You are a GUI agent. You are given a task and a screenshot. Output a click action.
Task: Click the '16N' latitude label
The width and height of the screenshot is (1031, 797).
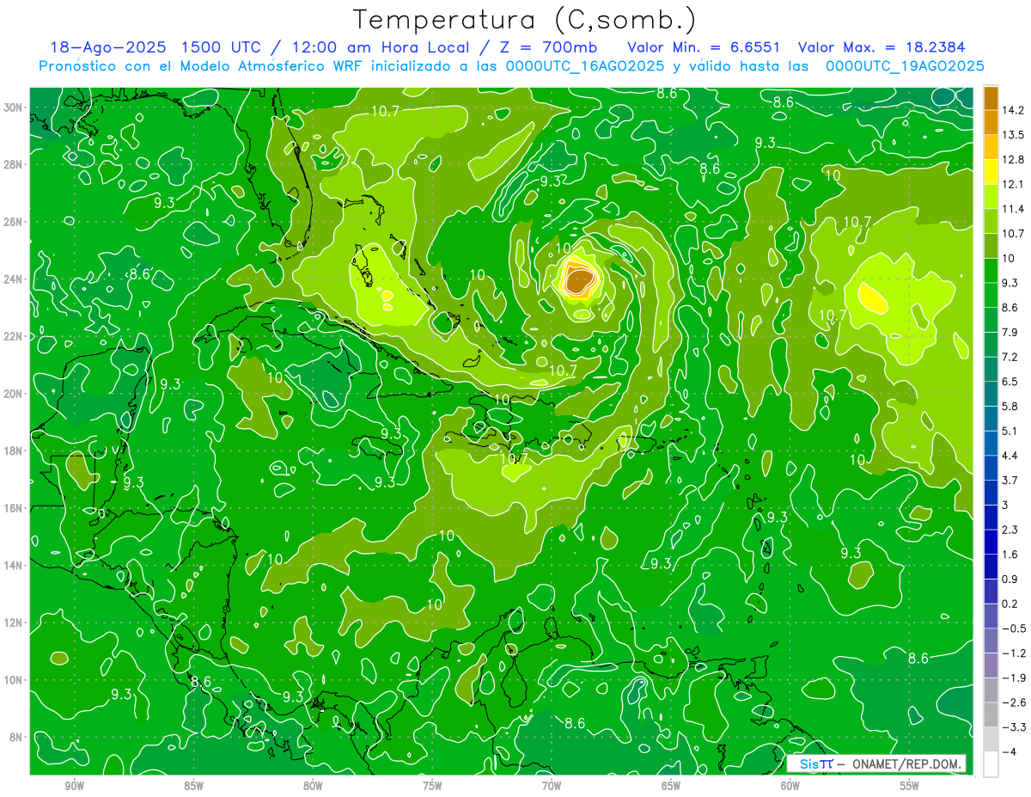[x=13, y=508]
